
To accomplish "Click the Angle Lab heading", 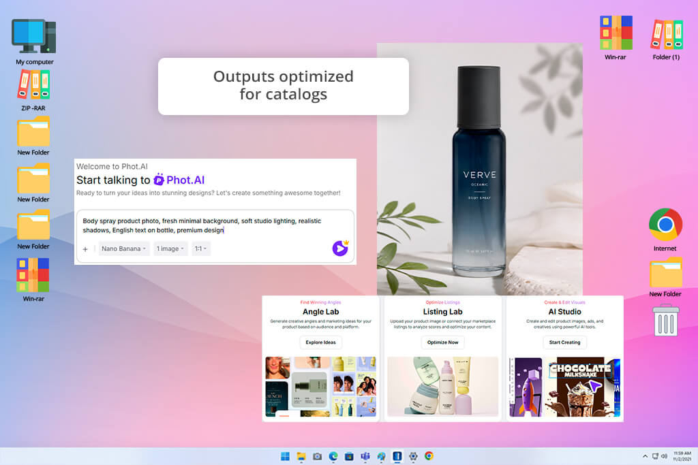I will point(320,312).
